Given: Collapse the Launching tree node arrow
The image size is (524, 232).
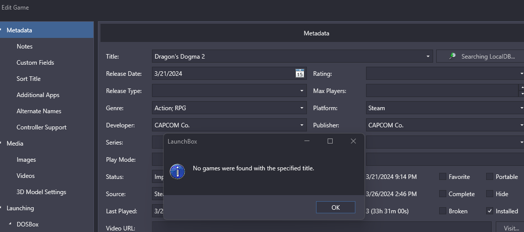Looking at the screenshot, I should tap(1, 208).
